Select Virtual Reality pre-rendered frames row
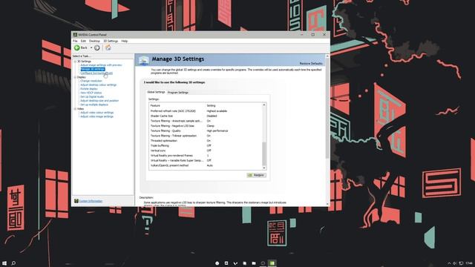 [206, 156]
